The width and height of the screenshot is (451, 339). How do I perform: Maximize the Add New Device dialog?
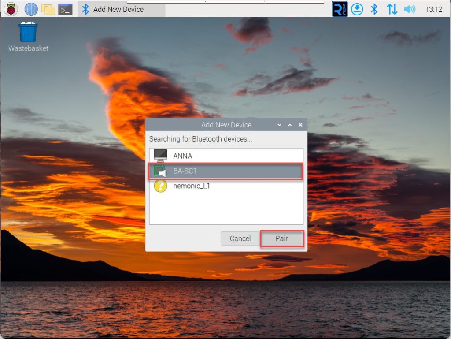point(290,125)
